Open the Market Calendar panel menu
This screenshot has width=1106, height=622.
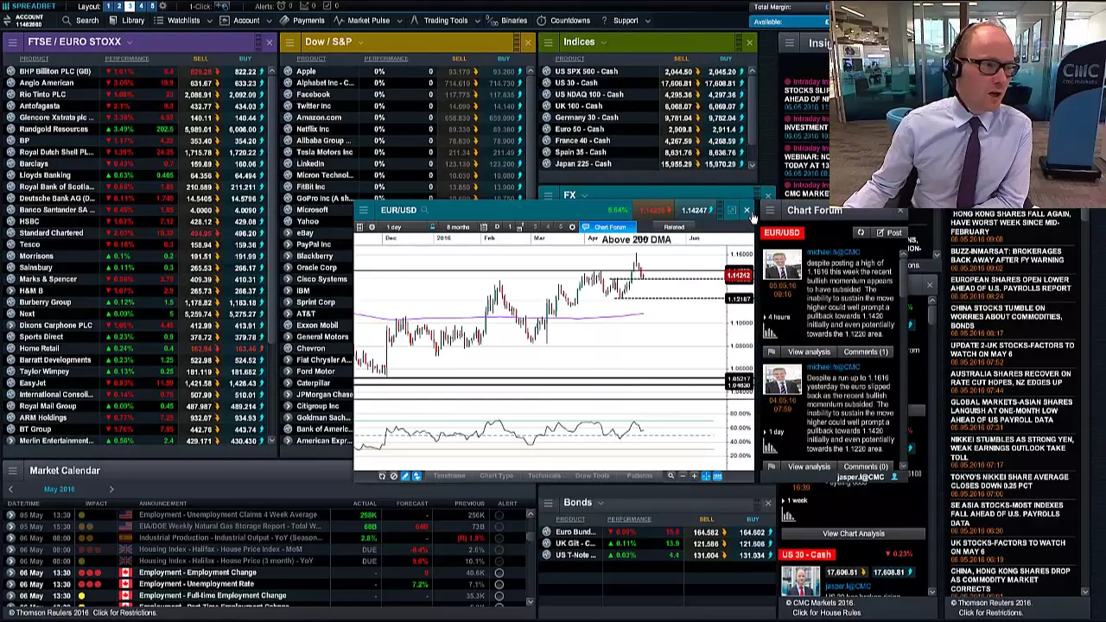point(12,471)
